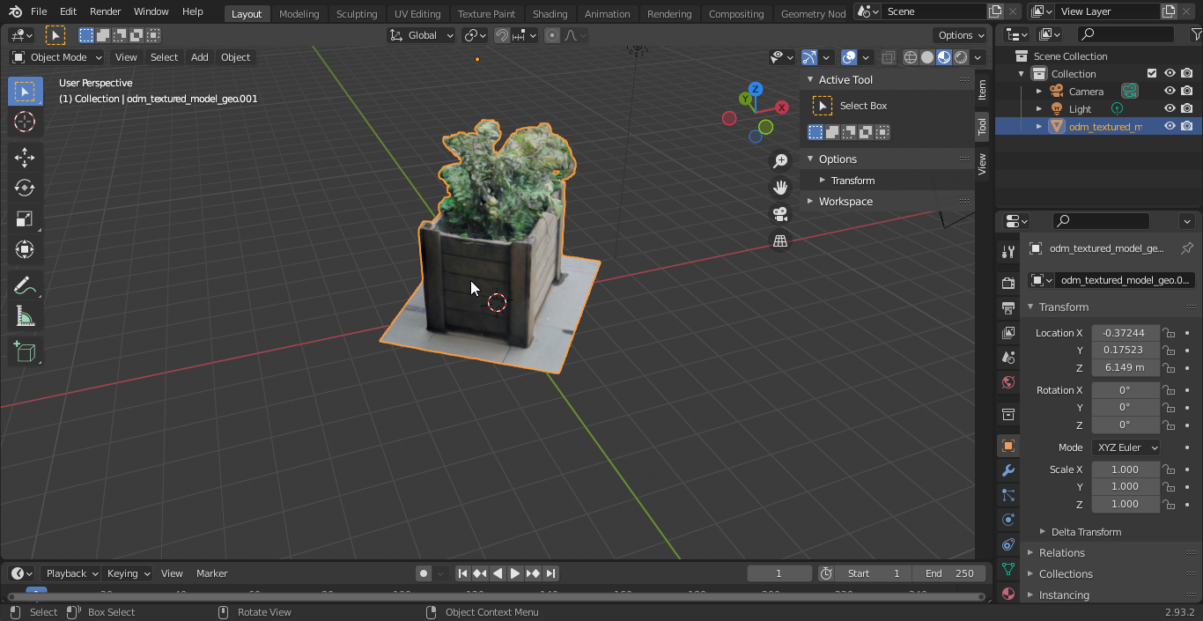Viewport: 1203px width, 621px height.
Task: Toggle camera view in viewport
Action: click(x=779, y=214)
